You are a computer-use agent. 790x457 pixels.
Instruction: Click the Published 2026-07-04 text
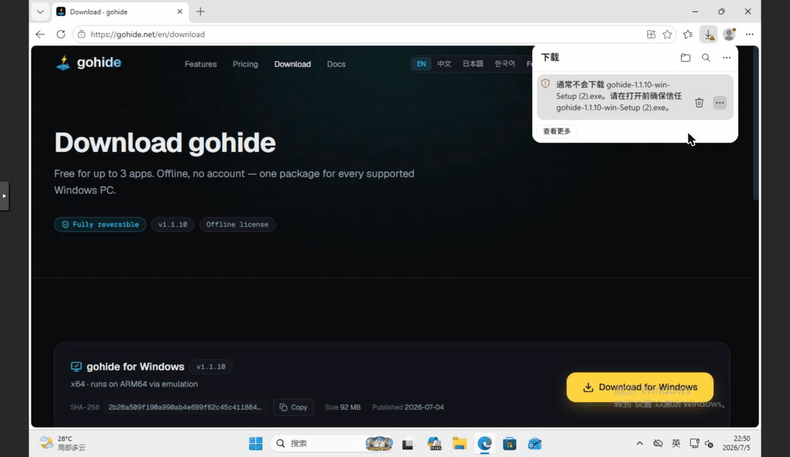[408, 407]
